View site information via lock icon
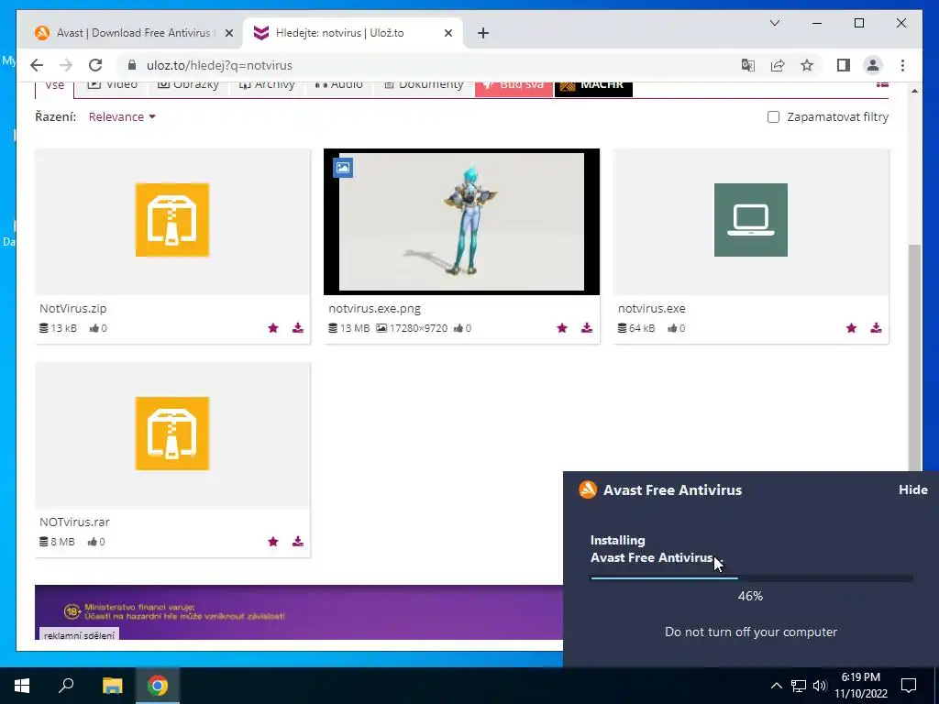The height and width of the screenshot is (704, 939). tap(132, 65)
